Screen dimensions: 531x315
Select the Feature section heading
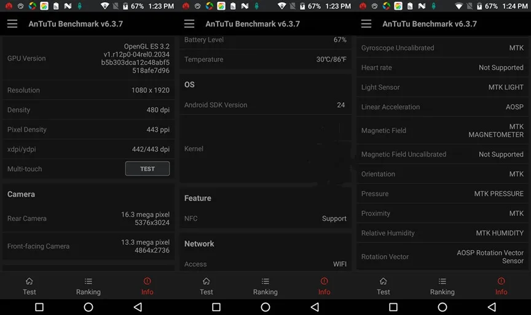(x=198, y=198)
